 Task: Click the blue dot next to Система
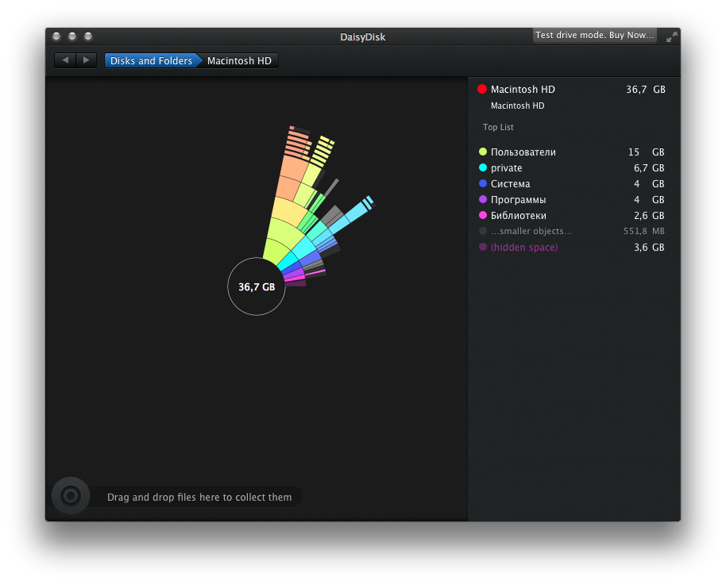[x=483, y=184]
